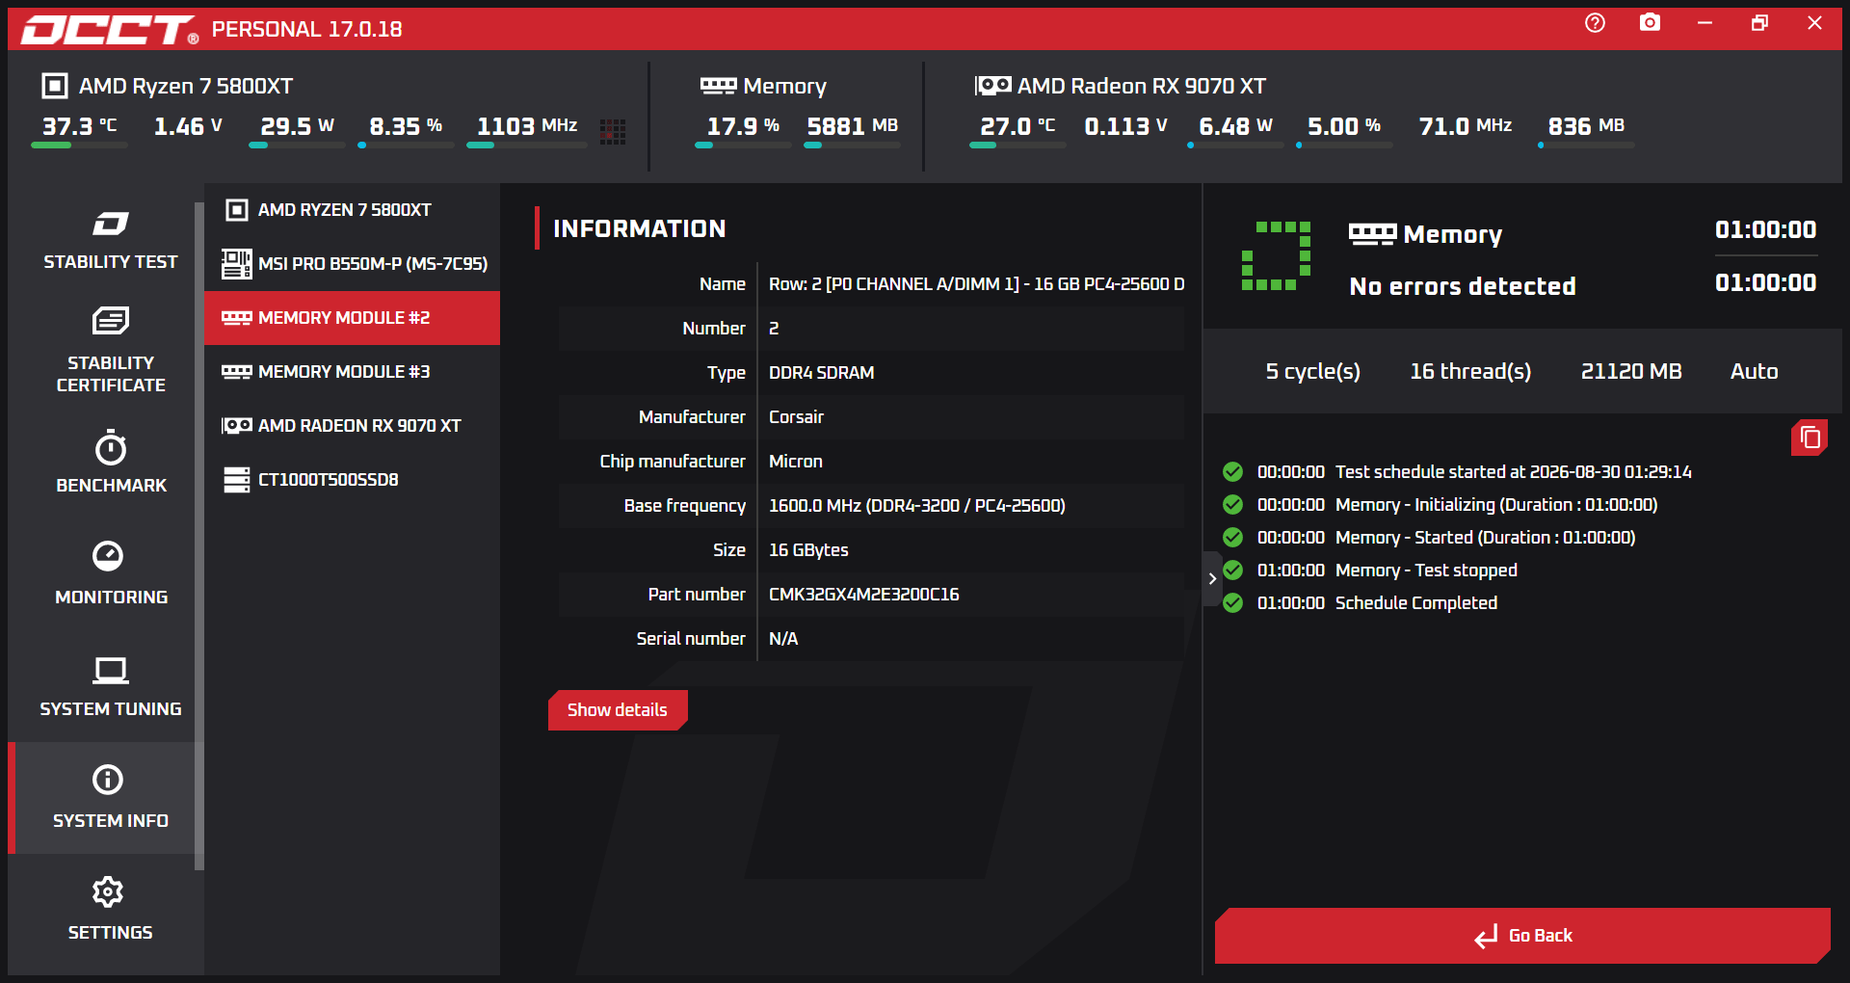
Task: Select MSI PRO B550M-P motherboard entry
Action: 352,264
